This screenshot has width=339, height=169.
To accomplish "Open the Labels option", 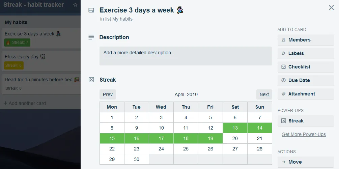I will pos(306,53).
